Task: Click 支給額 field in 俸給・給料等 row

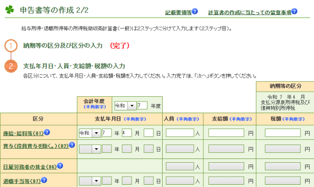Action: click(x=226, y=133)
